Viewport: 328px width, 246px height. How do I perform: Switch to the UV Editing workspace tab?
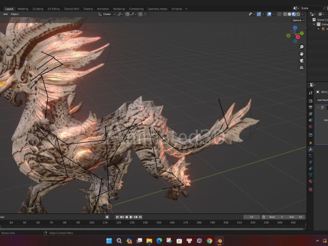(53, 9)
